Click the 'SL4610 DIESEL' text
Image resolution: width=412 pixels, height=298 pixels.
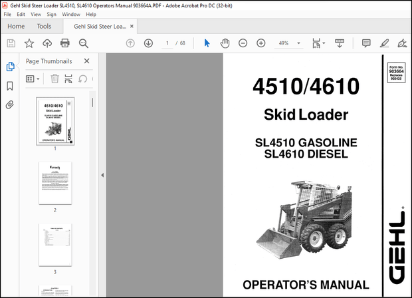coord(306,154)
